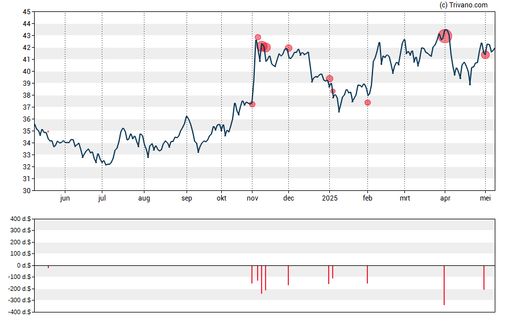The width and height of the screenshot is (505, 321).
Task: Click the 'apr' month label
Action: (x=445, y=198)
